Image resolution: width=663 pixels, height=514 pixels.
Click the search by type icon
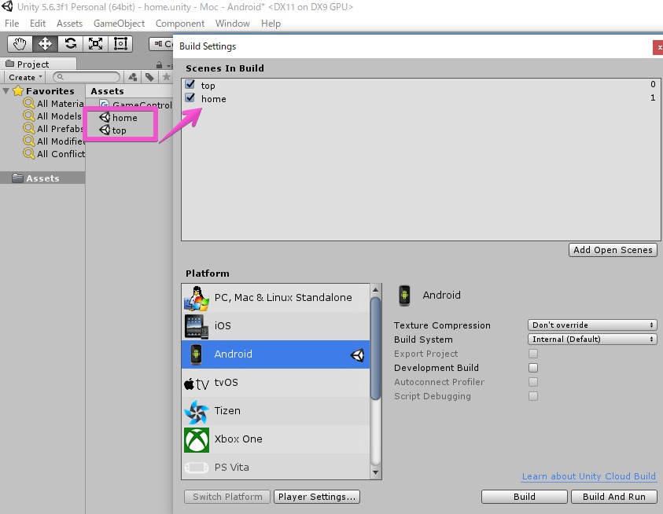(133, 77)
